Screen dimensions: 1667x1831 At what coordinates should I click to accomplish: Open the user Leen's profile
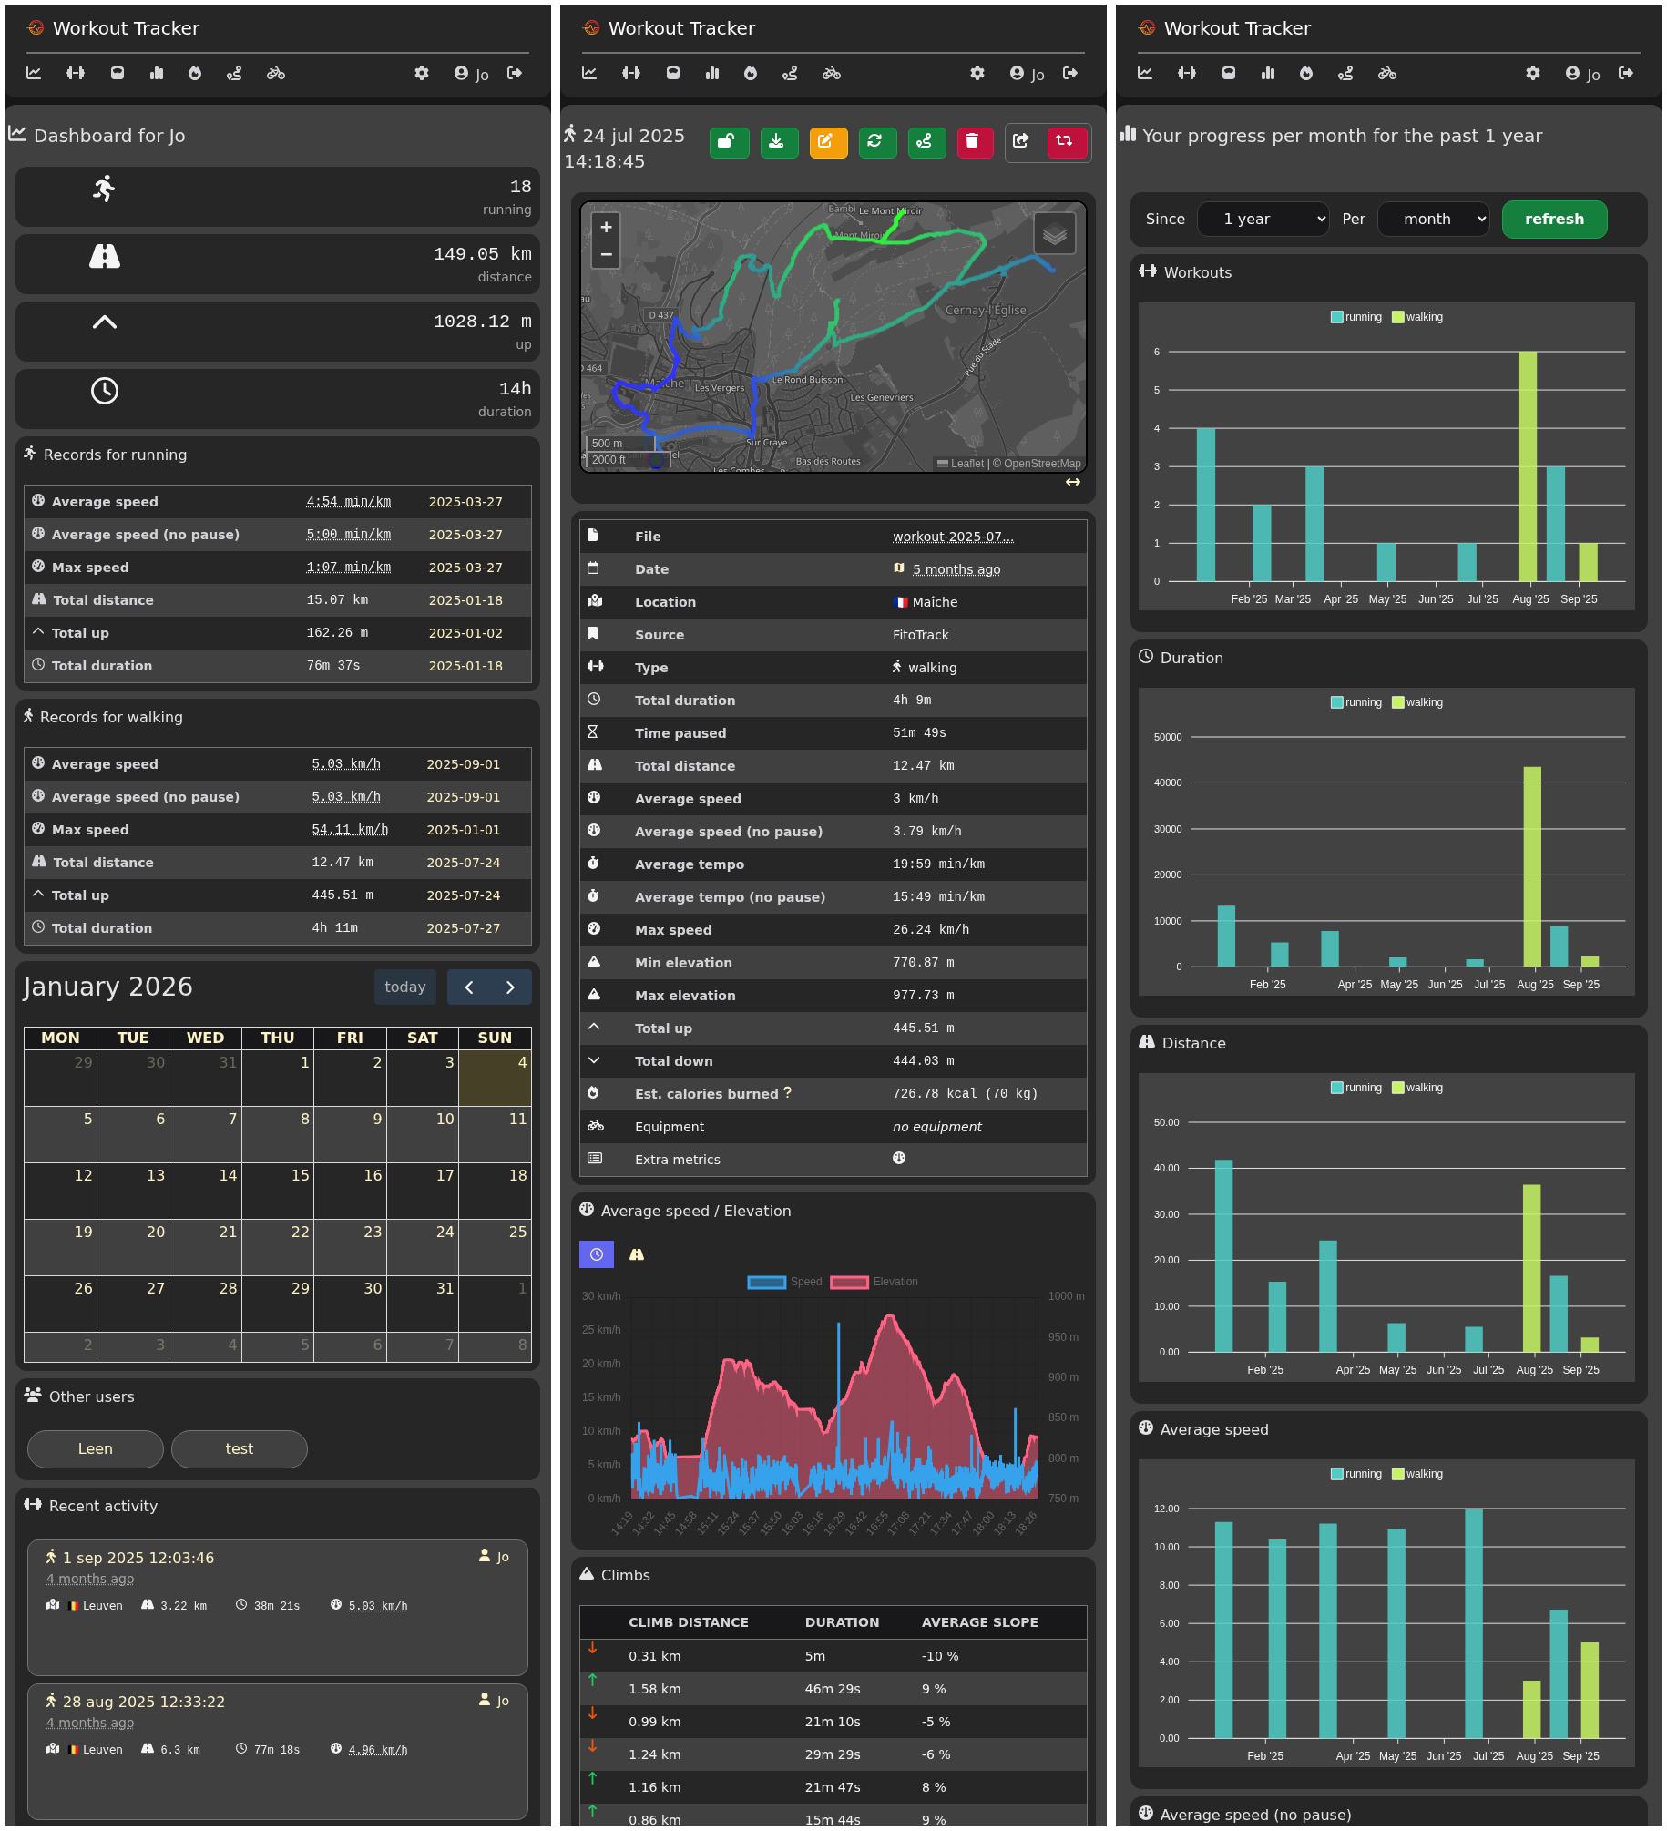coord(96,1448)
